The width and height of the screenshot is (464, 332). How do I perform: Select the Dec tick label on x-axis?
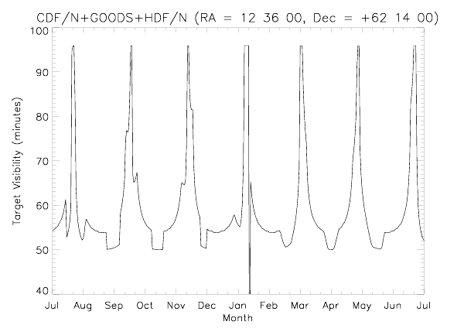[206, 306]
